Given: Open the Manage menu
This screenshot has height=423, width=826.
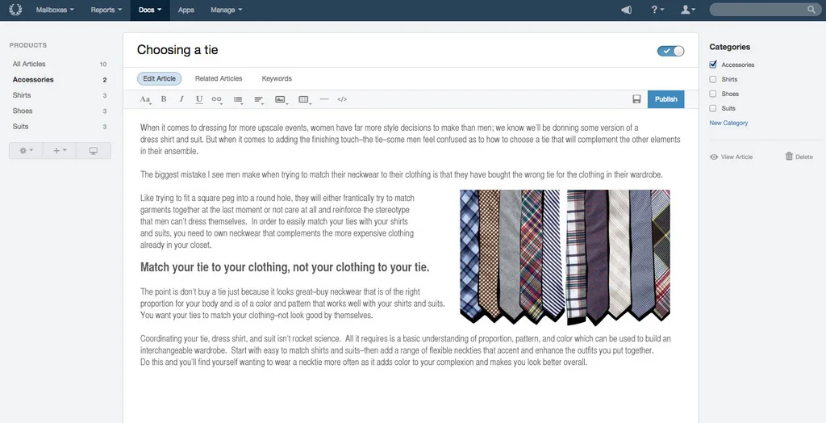Looking at the screenshot, I should tap(227, 10).
